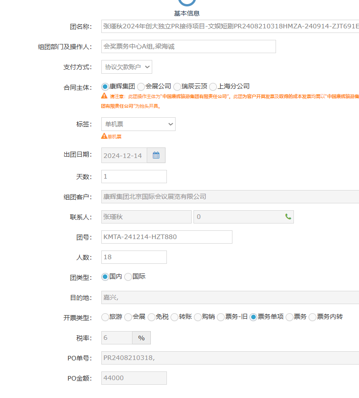
Task: Expand the 标签 dropdown showing 单机票
Action: (138, 124)
